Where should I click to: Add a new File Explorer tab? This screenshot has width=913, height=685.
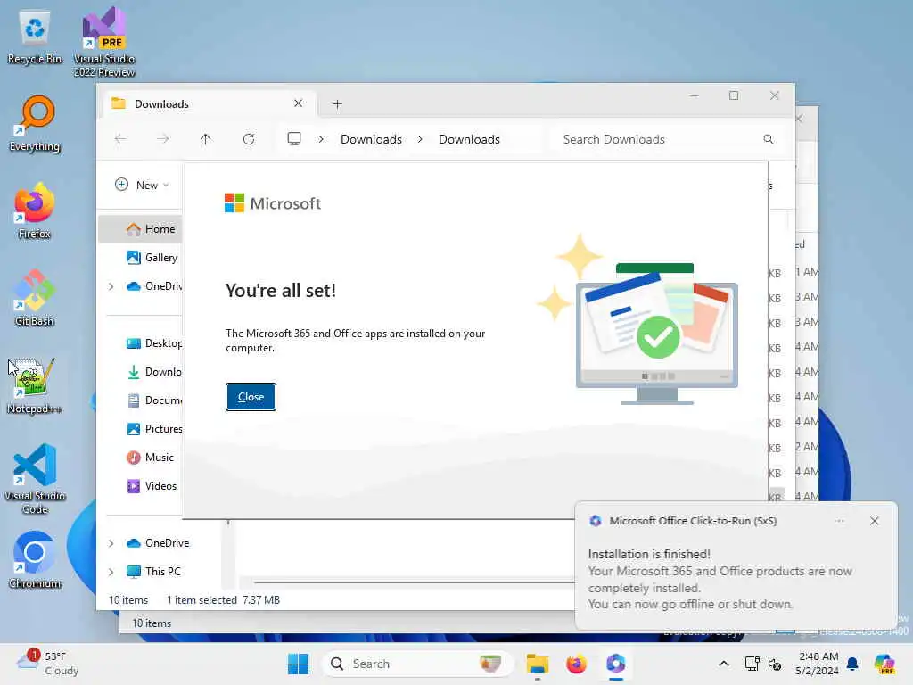[337, 104]
